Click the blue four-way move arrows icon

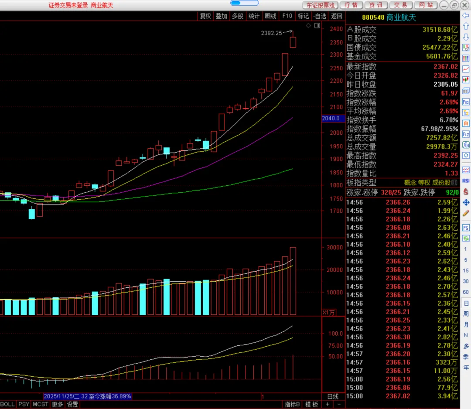click(466, 202)
